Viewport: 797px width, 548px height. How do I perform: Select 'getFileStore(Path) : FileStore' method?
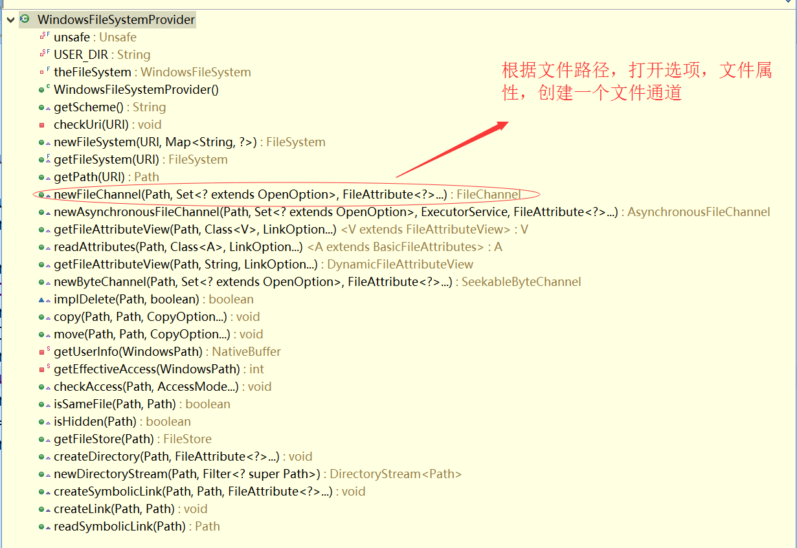click(x=133, y=439)
